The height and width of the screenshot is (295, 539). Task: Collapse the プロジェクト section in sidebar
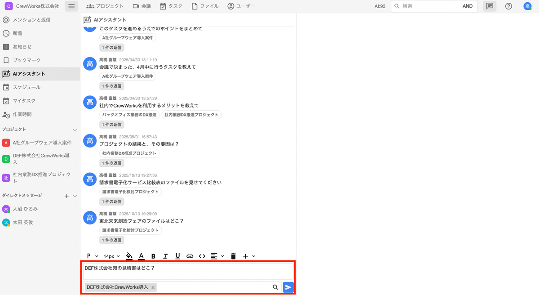(x=75, y=130)
